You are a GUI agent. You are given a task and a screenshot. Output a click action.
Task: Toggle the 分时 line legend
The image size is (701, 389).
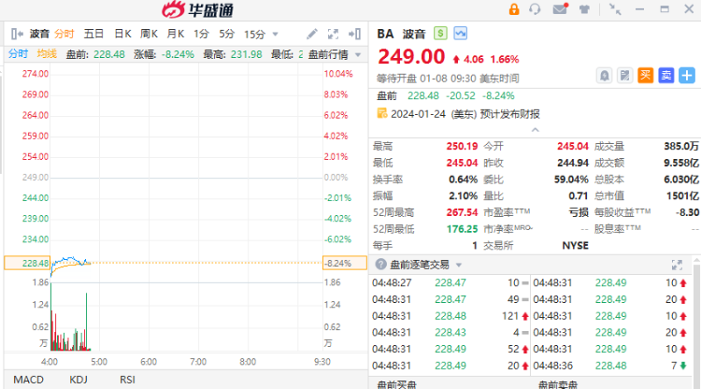point(18,54)
